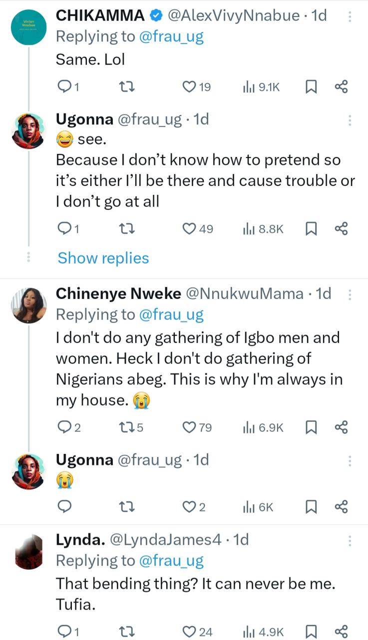Expand Show replies under Ugonna's comment
The image size is (368, 640).
coord(103,257)
